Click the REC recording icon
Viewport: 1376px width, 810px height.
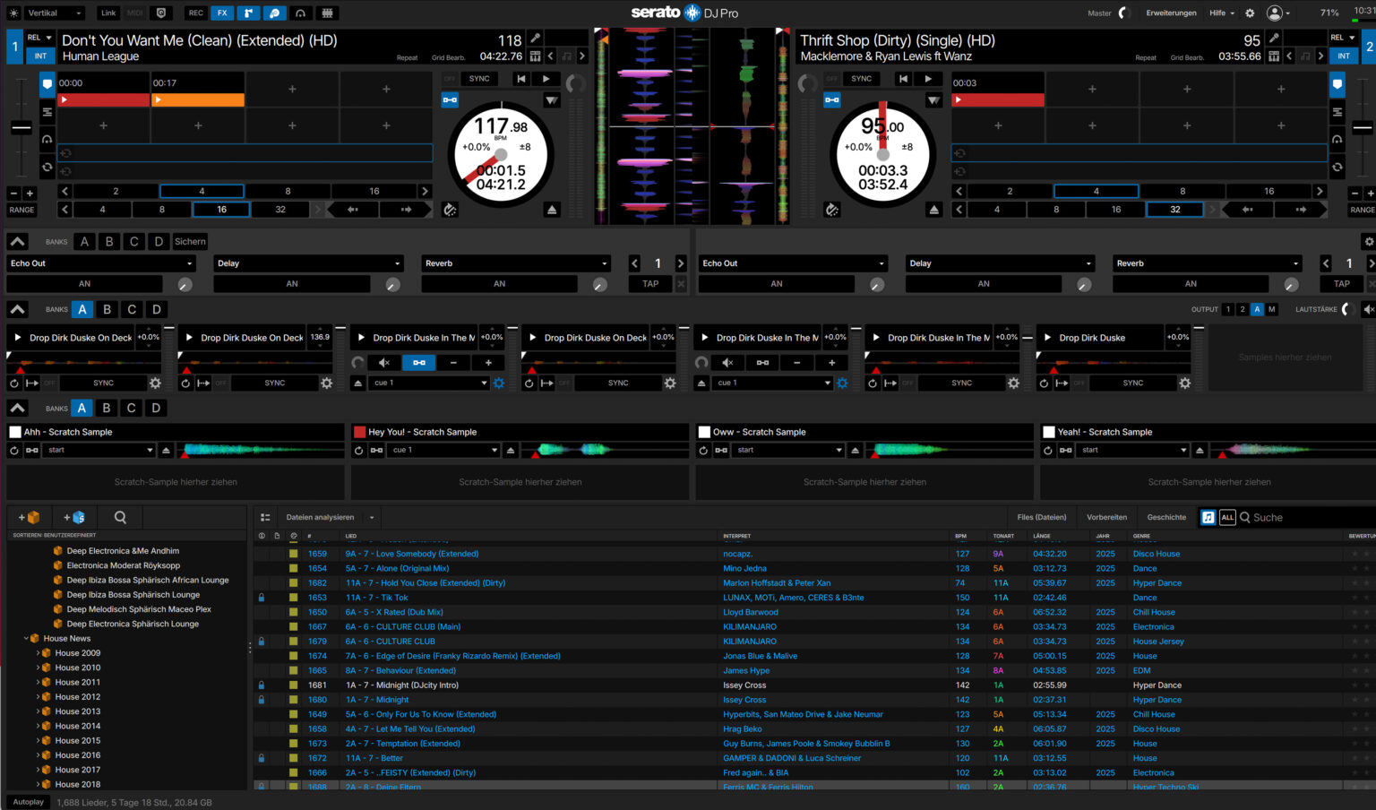[x=195, y=13]
